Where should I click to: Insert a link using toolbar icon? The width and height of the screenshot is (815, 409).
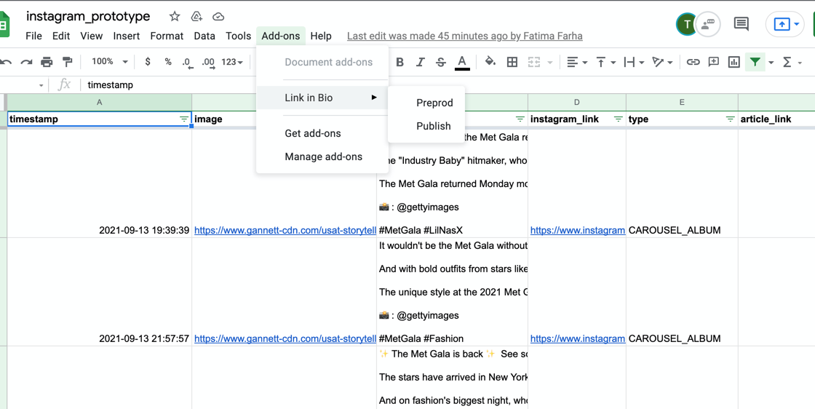click(693, 62)
